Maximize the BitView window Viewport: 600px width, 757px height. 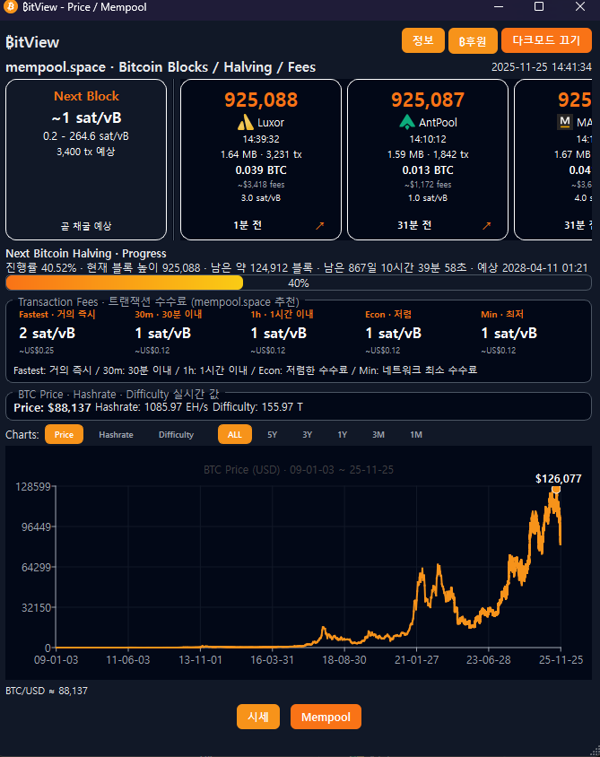[539, 7]
